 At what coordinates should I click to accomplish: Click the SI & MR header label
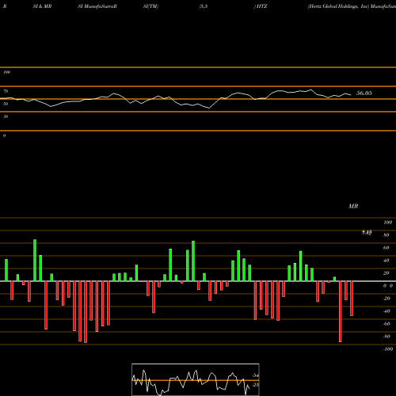click(42, 6)
